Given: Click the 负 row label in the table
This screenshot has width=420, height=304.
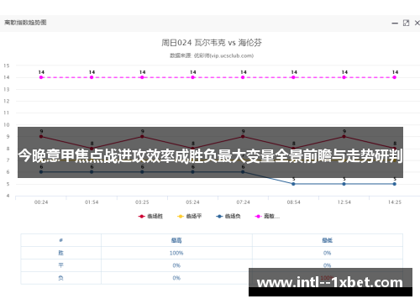Looking at the screenshot, I should [60, 278].
